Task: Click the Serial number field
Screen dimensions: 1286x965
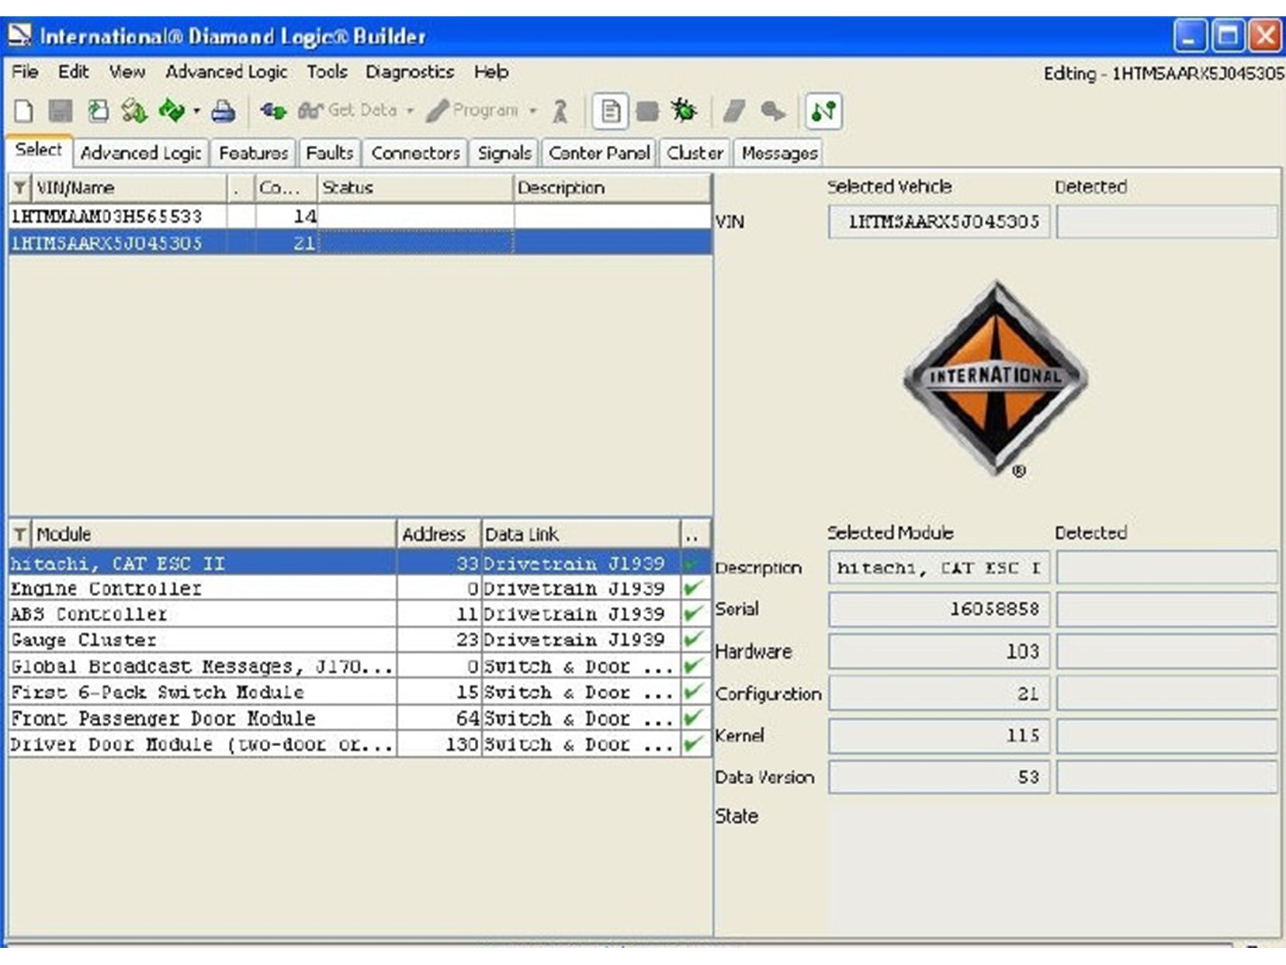Action: 938,610
